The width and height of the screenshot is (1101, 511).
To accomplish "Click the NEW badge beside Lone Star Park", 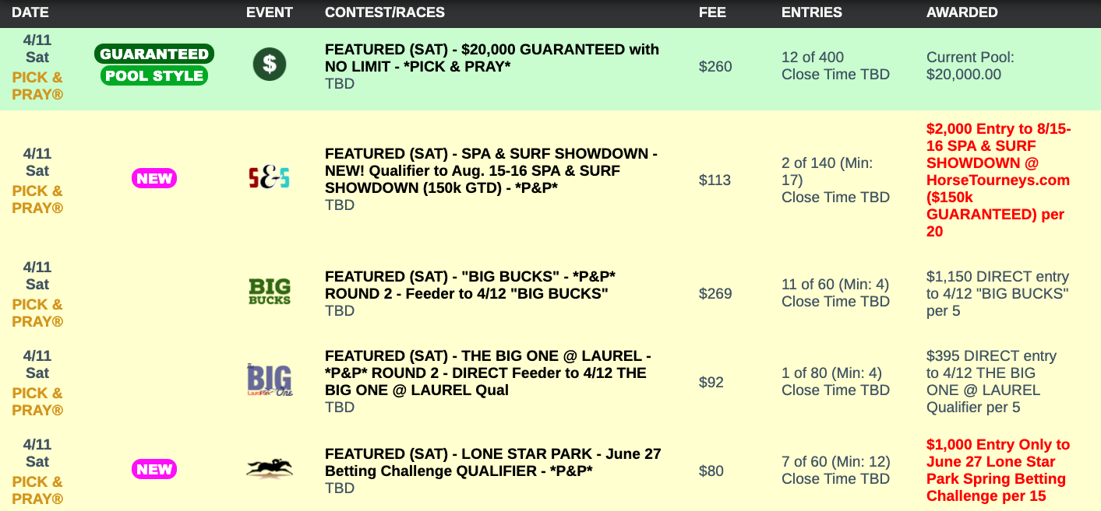I will pos(154,469).
